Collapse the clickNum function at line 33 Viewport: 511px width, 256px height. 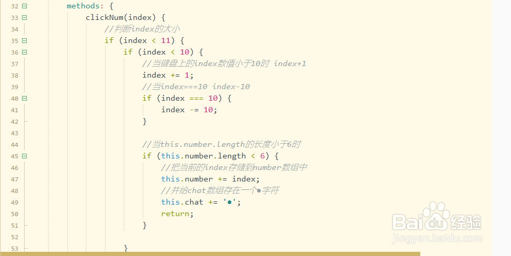[x=25, y=18]
